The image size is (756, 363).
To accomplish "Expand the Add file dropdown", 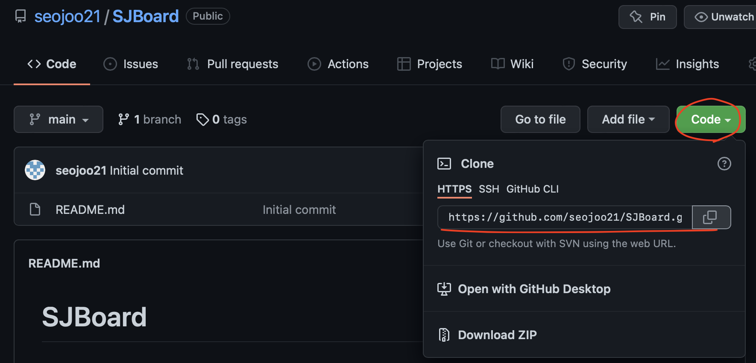I will coord(628,119).
